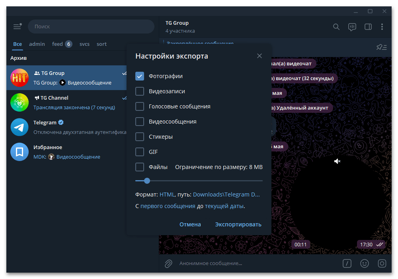The width and height of the screenshot is (398, 279).
Task: Enable the Стикеры checkbox
Action: pyautogui.click(x=140, y=137)
